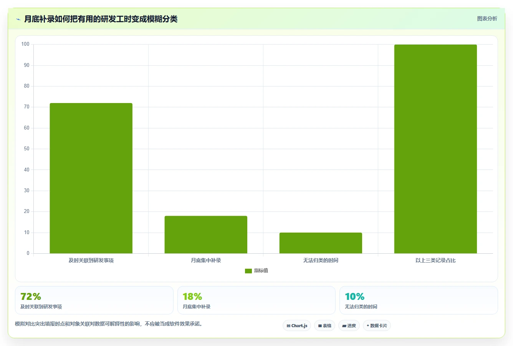This screenshot has width=513, height=346.
Task: Click the footnote starting with 模拟对比突出填报时点
Action: tap(109, 324)
